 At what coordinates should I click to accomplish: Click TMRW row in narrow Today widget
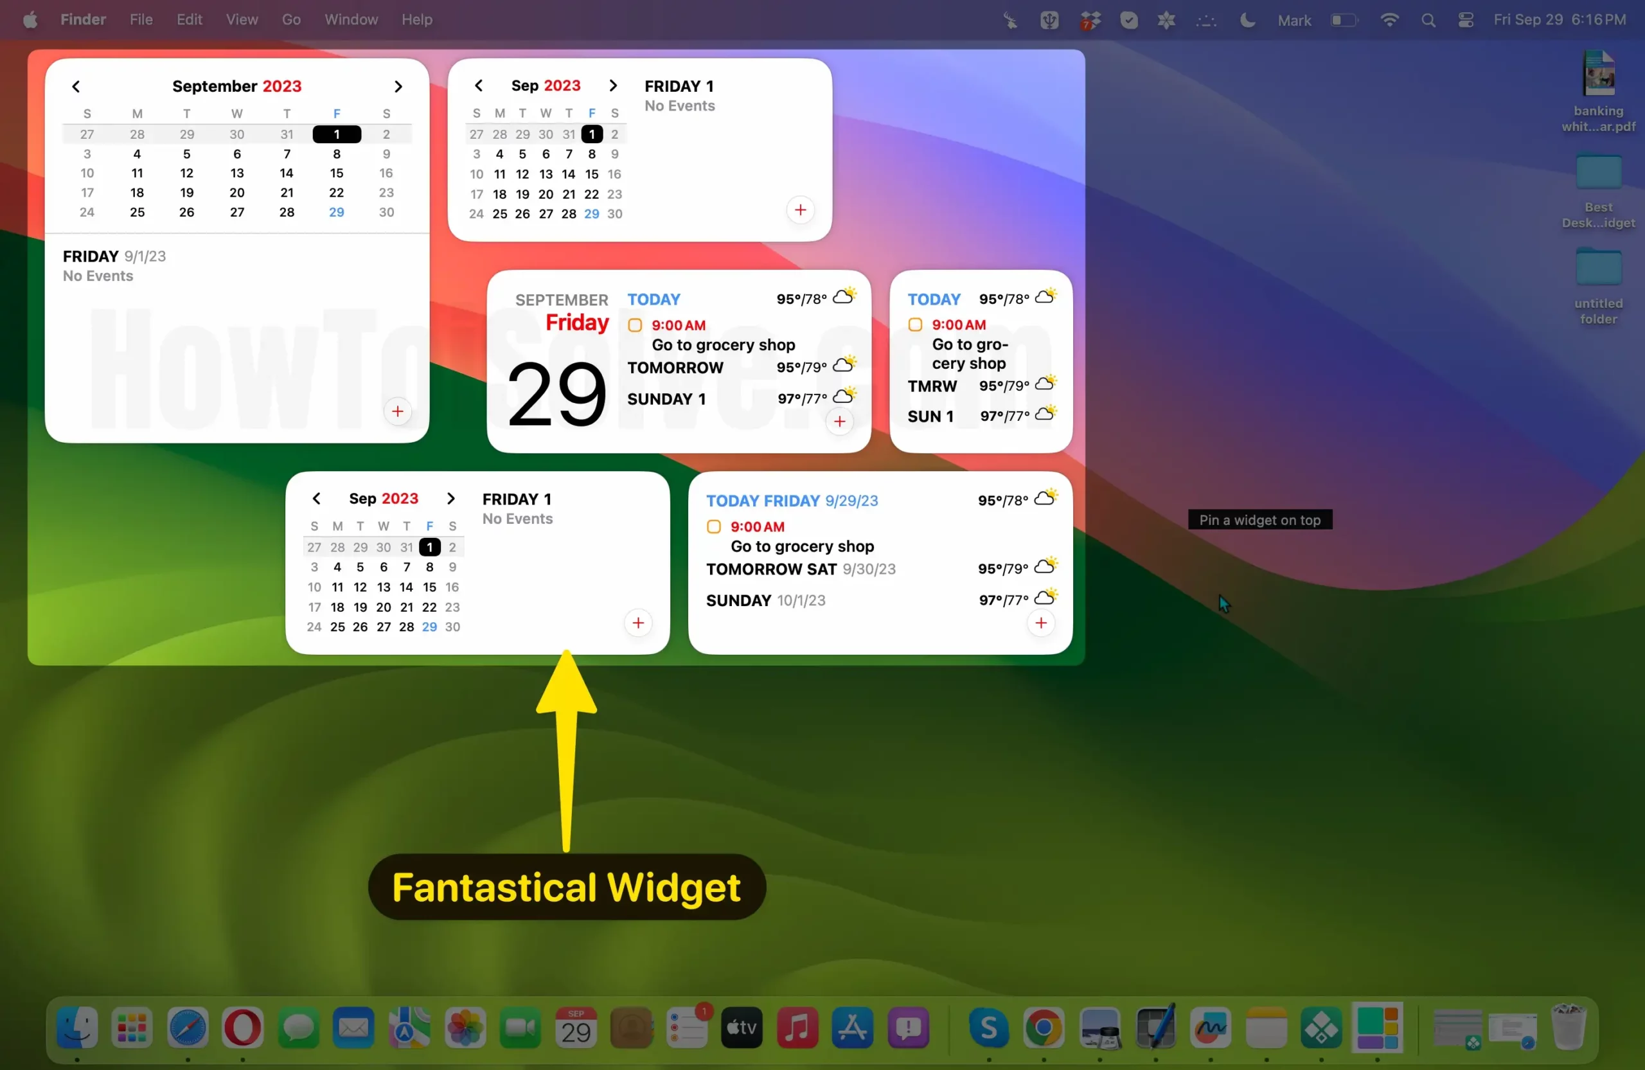pos(981,386)
